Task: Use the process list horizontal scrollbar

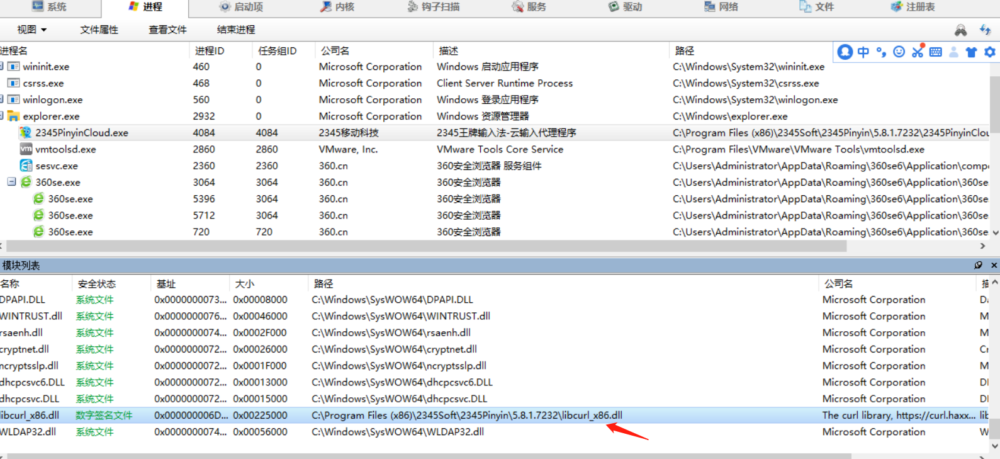Action: pos(426,246)
